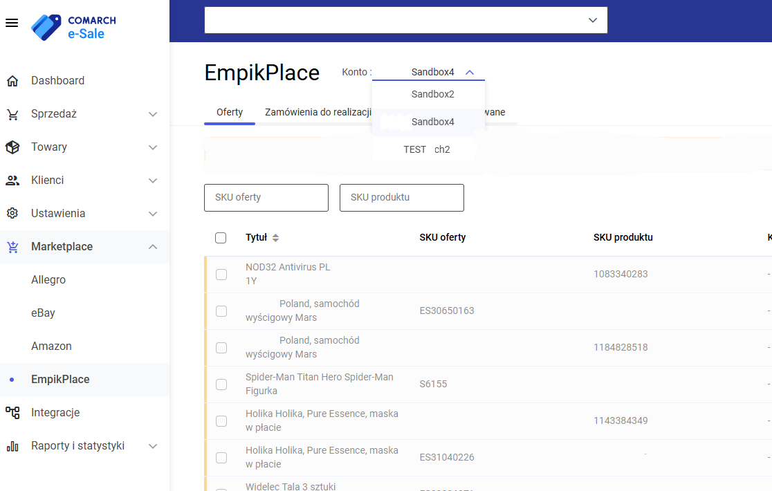The height and width of the screenshot is (491, 772).
Task: Select Sandbox2 from the account list
Action: [428, 94]
